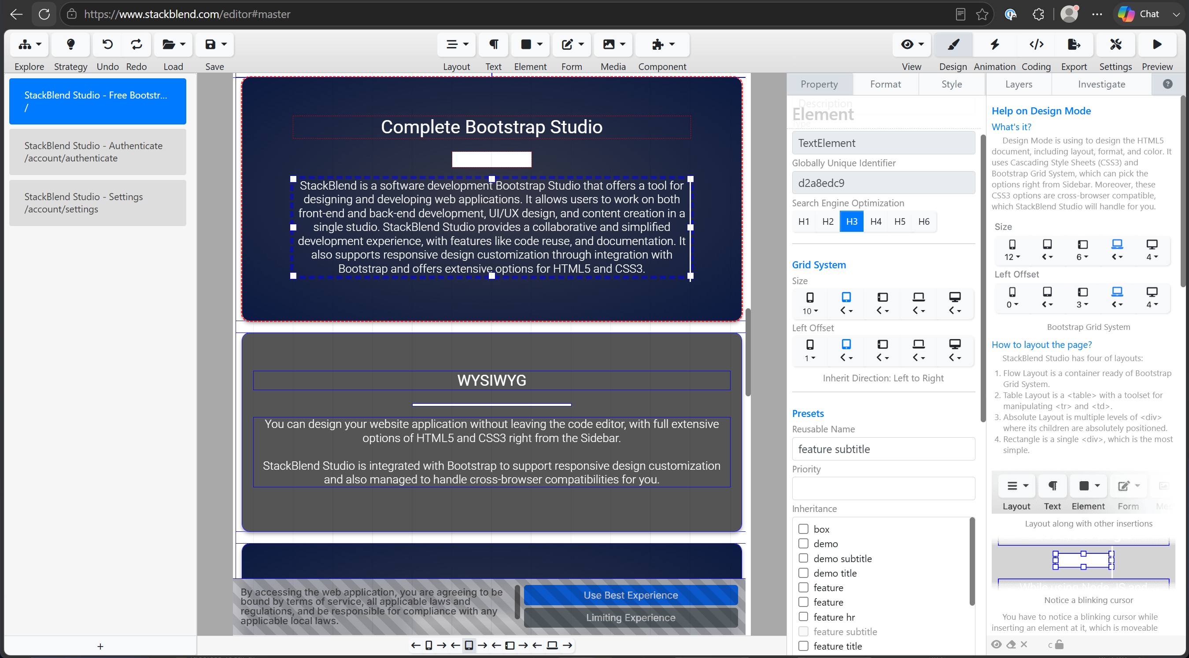Screen dimensions: 1189x658
Task: Select the H5 SEO heading option
Action: 900,221
